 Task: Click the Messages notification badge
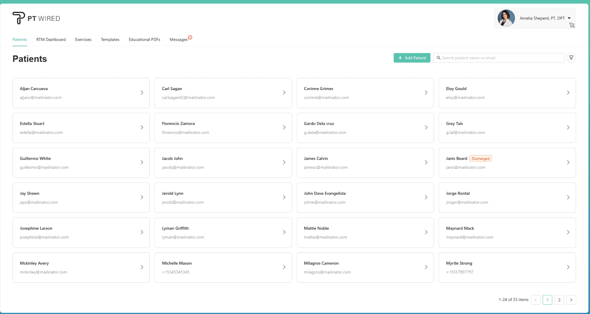pos(190,38)
